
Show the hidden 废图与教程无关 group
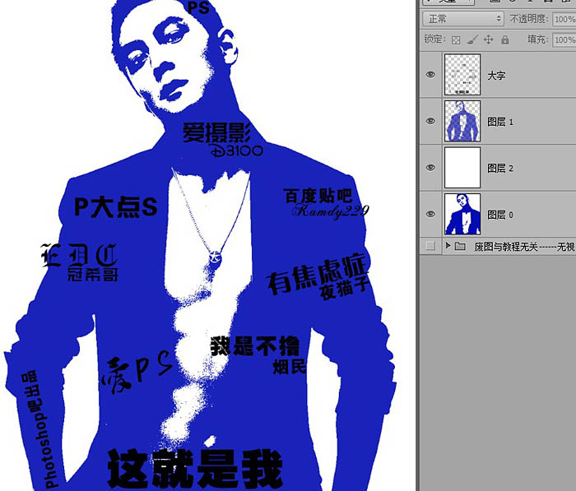[x=430, y=246]
